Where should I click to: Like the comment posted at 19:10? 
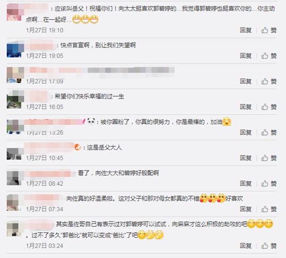pos(269,30)
